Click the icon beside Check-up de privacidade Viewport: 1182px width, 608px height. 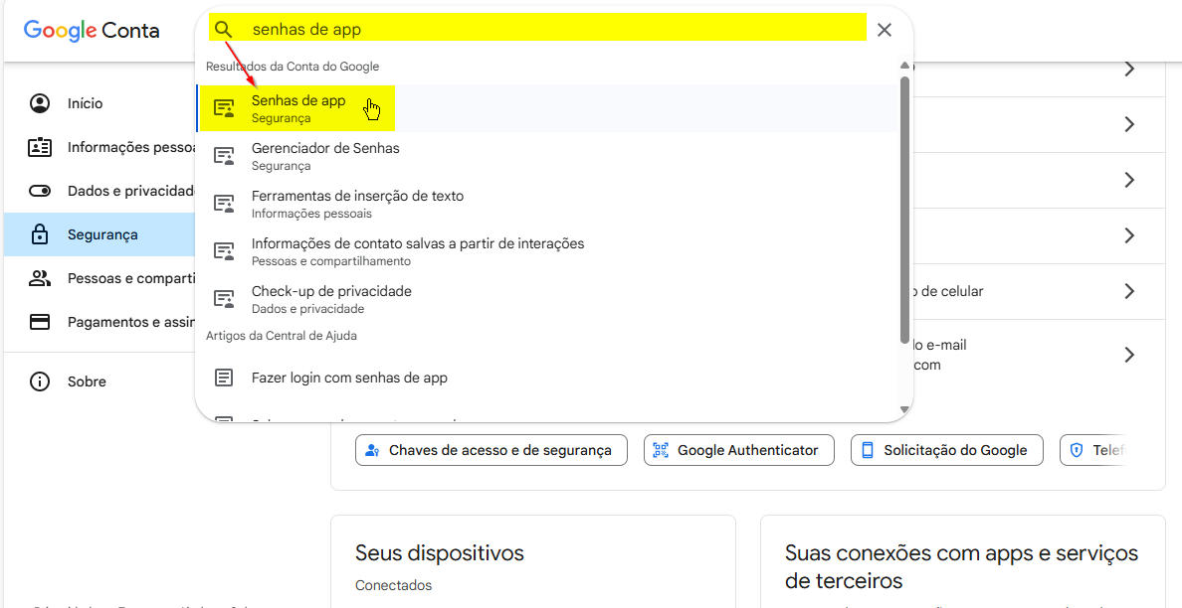224,299
